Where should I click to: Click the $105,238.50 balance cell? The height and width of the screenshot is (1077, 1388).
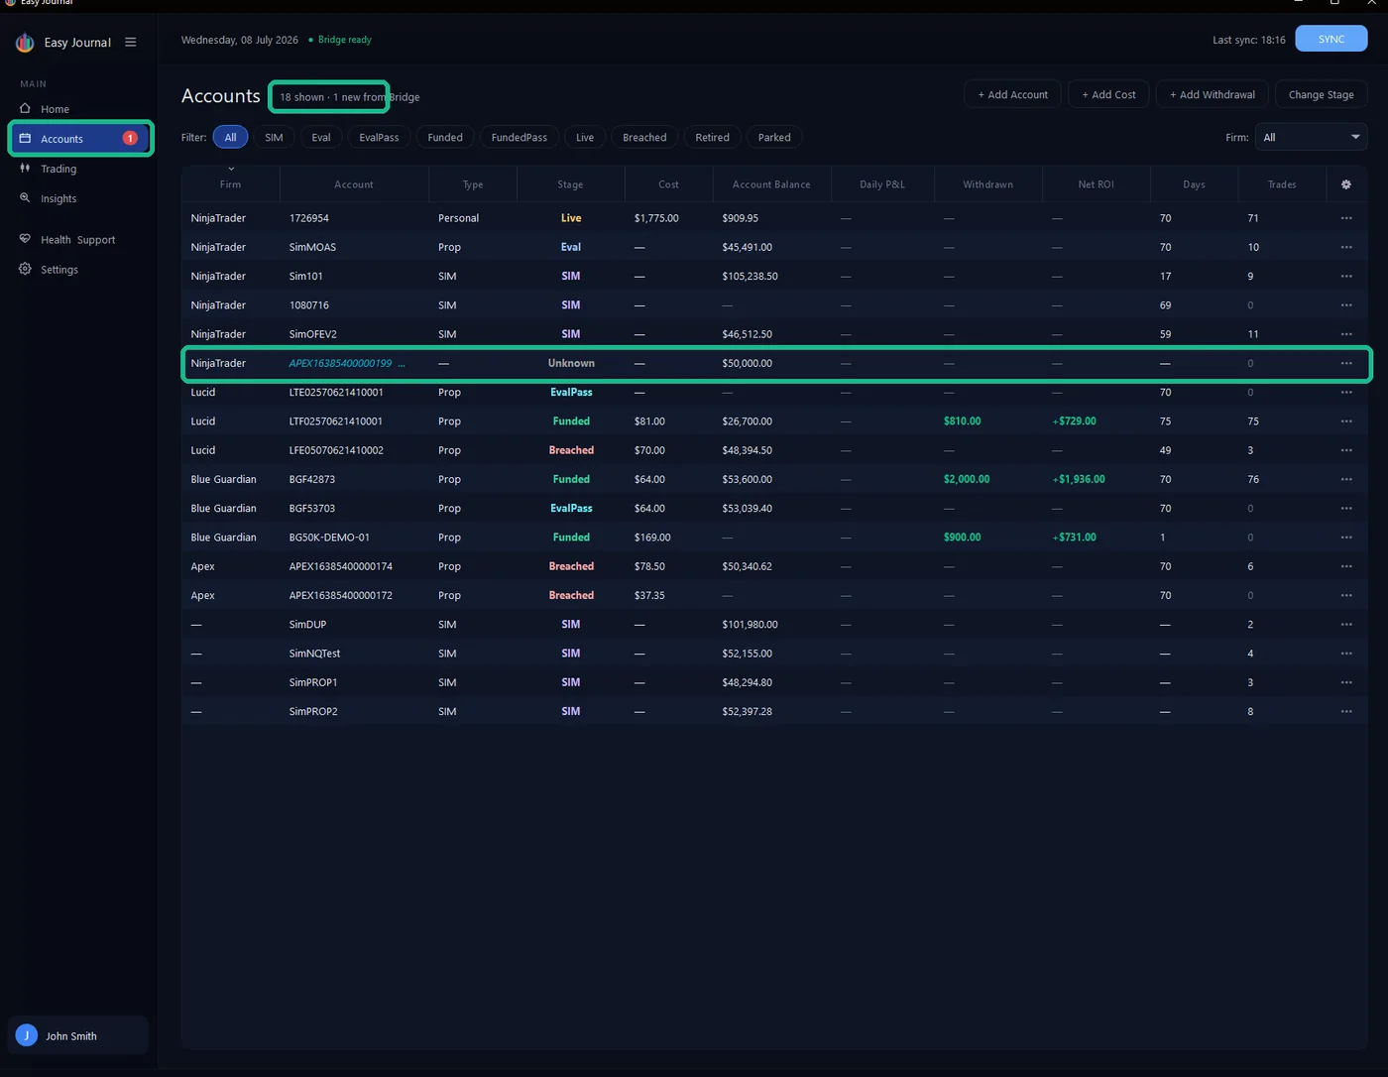pyautogui.click(x=750, y=276)
